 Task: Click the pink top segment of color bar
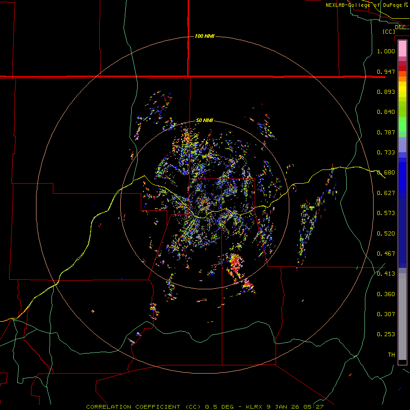tap(402, 48)
